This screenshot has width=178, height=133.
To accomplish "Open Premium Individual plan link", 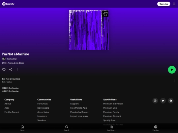I will pyautogui.click(x=113, y=104).
